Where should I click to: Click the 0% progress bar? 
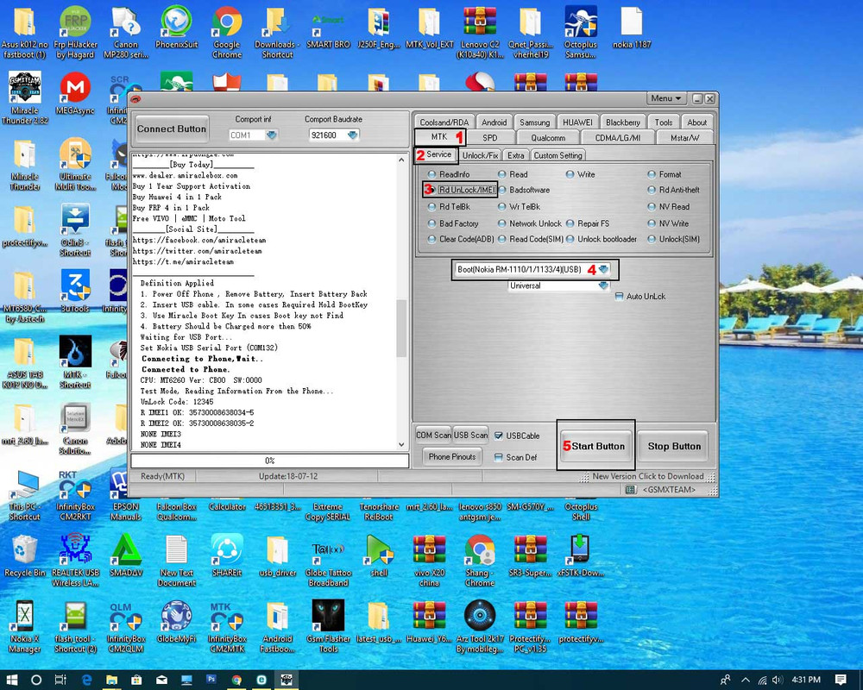tap(269, 461)
